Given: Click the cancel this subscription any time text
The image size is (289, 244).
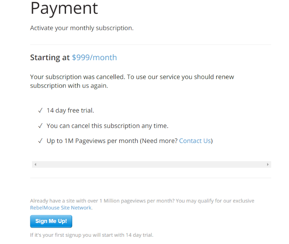Looking at the screenshot, I should point(107,126).
